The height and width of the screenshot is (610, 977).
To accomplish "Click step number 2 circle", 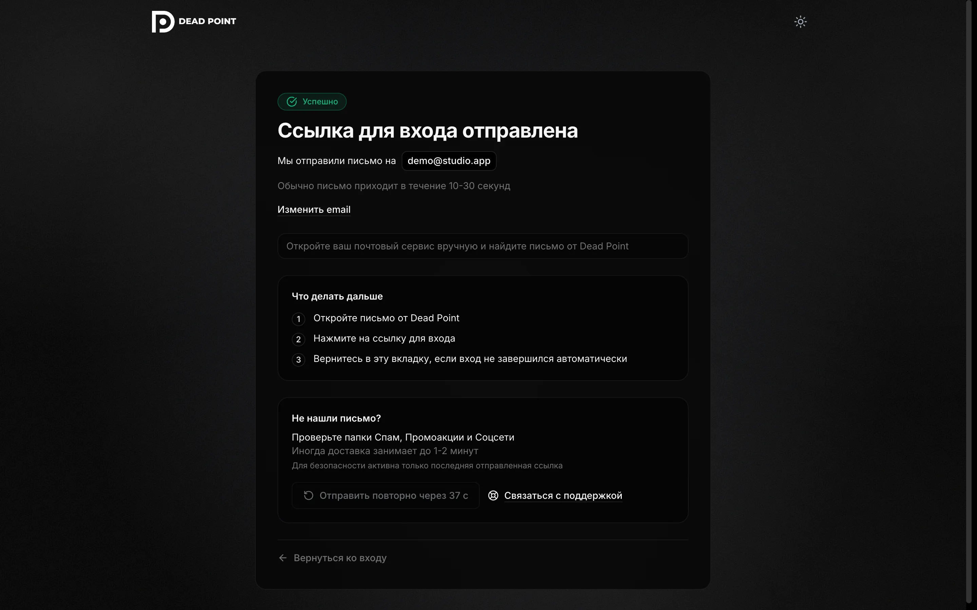I will (298, 339).
